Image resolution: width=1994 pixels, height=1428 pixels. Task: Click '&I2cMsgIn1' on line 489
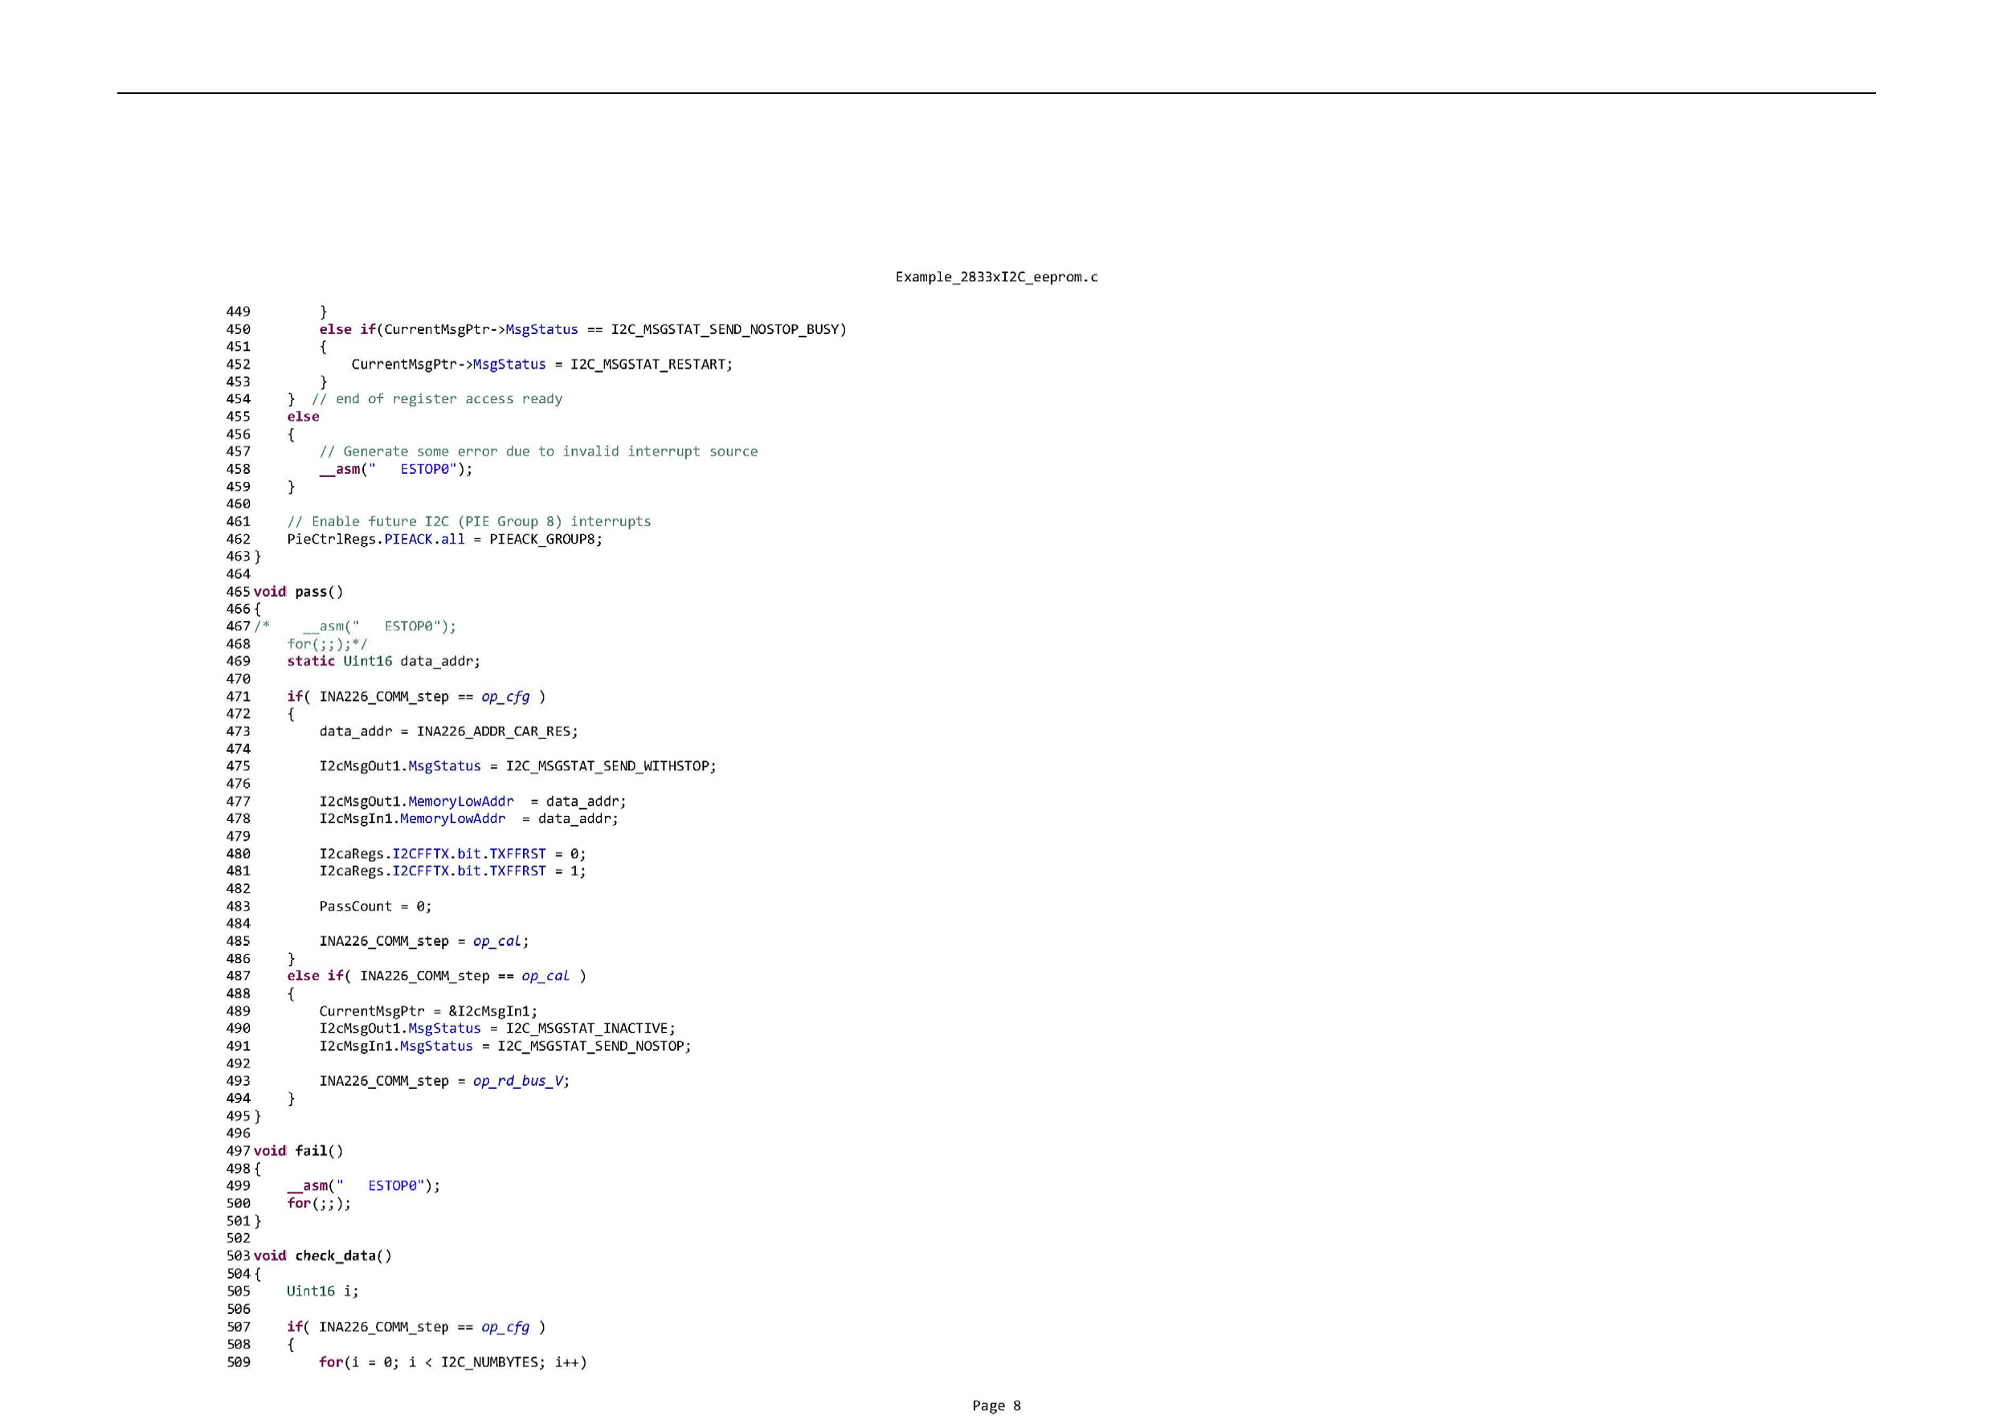(x=488, y=1010)
